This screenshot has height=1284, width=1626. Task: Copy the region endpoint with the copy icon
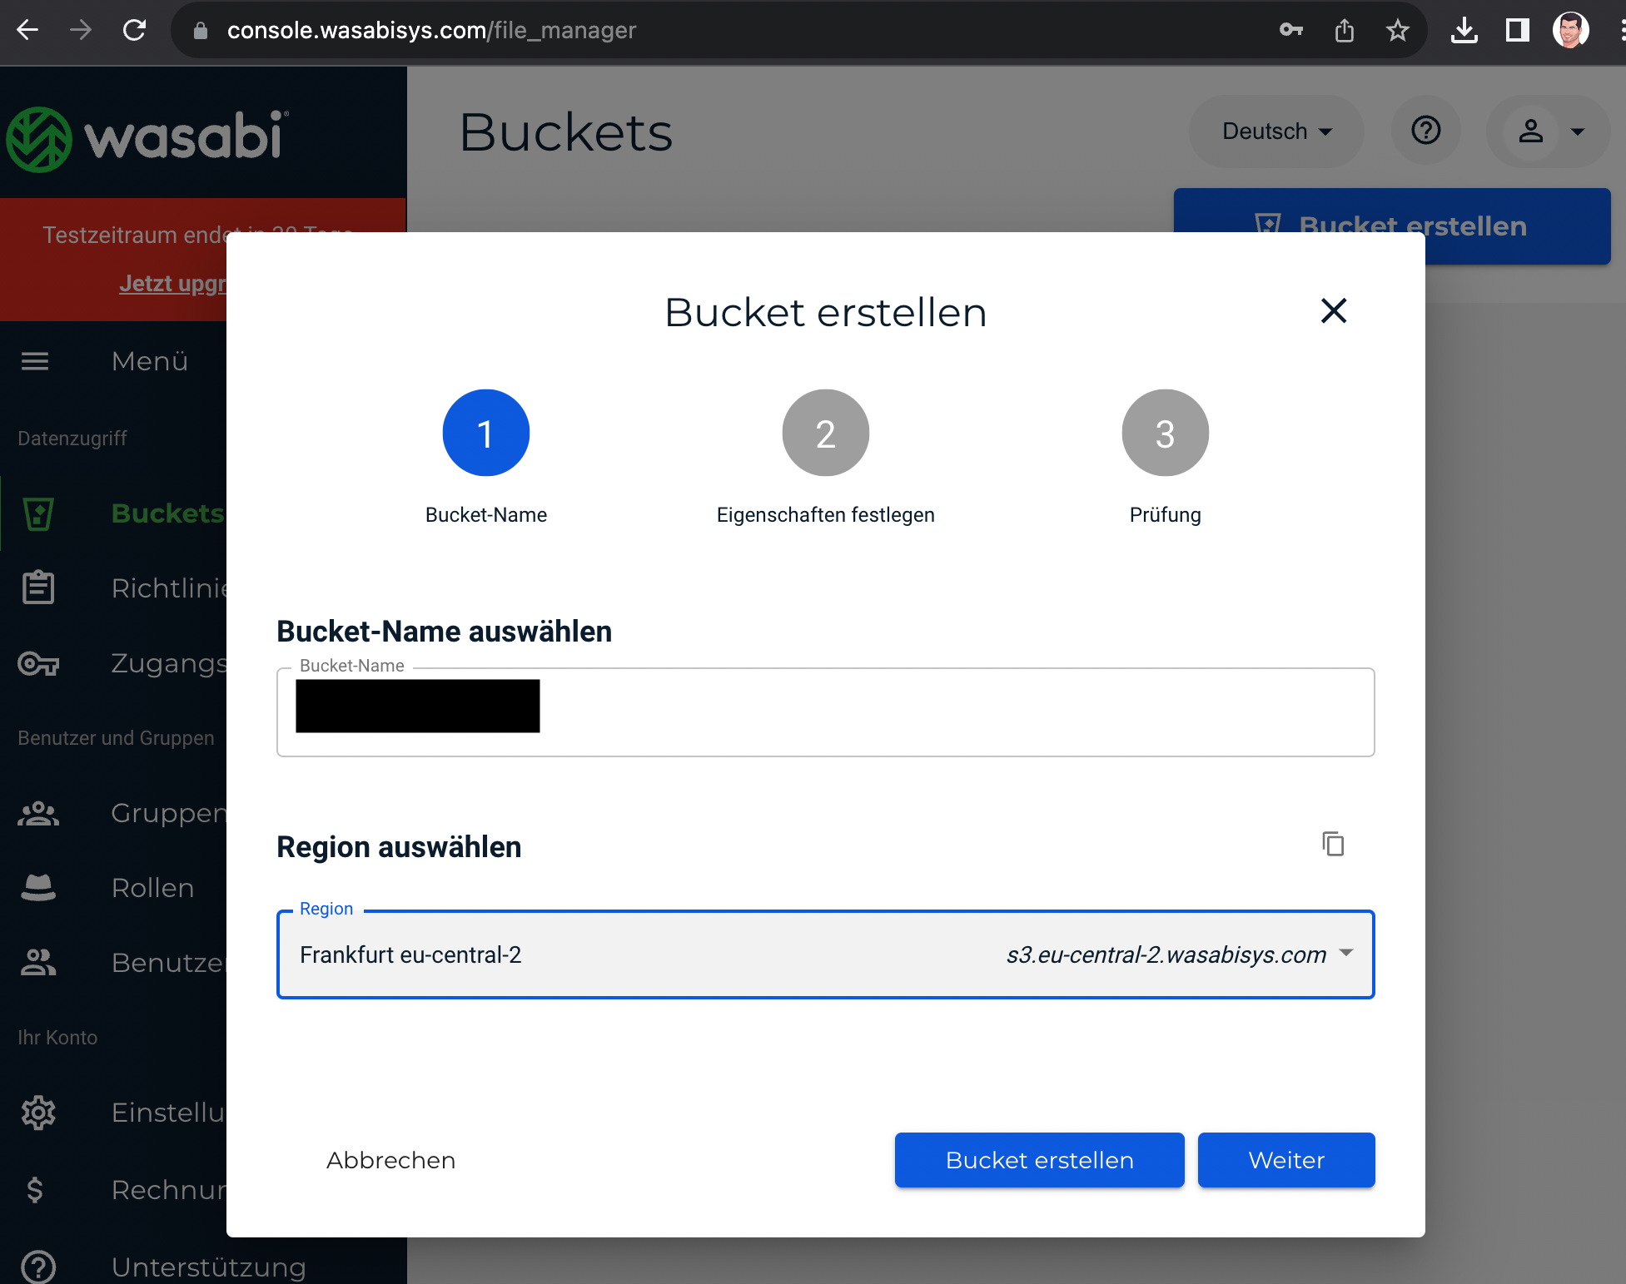pos(1333,844)
